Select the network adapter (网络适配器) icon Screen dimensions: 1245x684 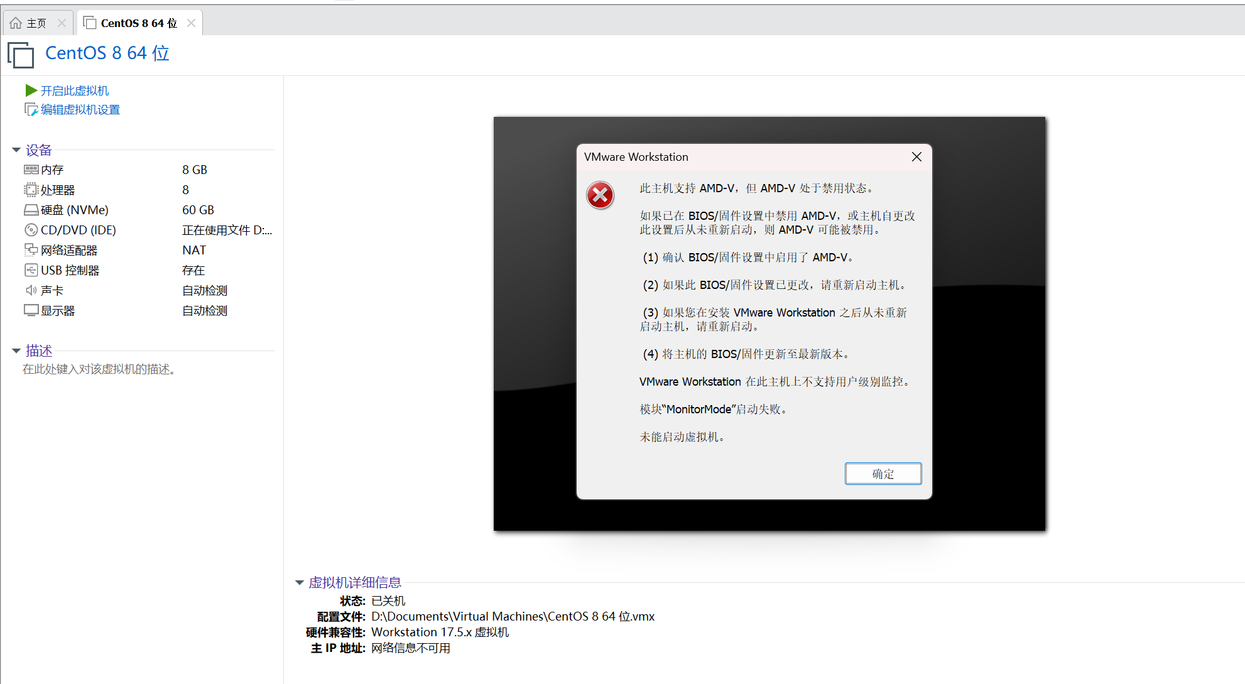pyautogui.click(x=31, y=250)
